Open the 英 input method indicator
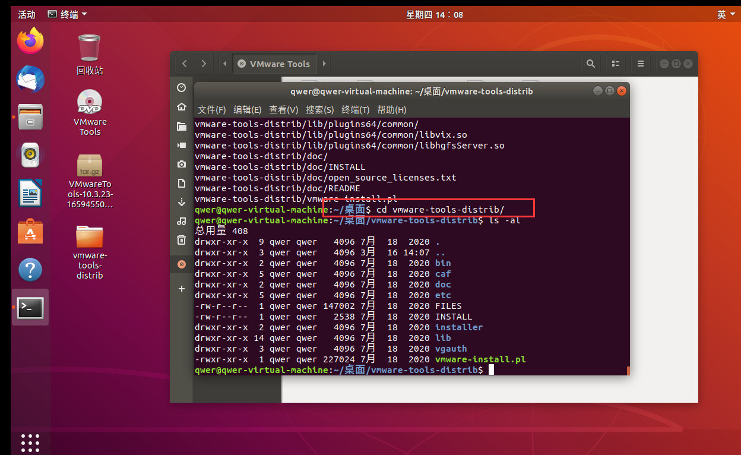 (x=726, y=14)
